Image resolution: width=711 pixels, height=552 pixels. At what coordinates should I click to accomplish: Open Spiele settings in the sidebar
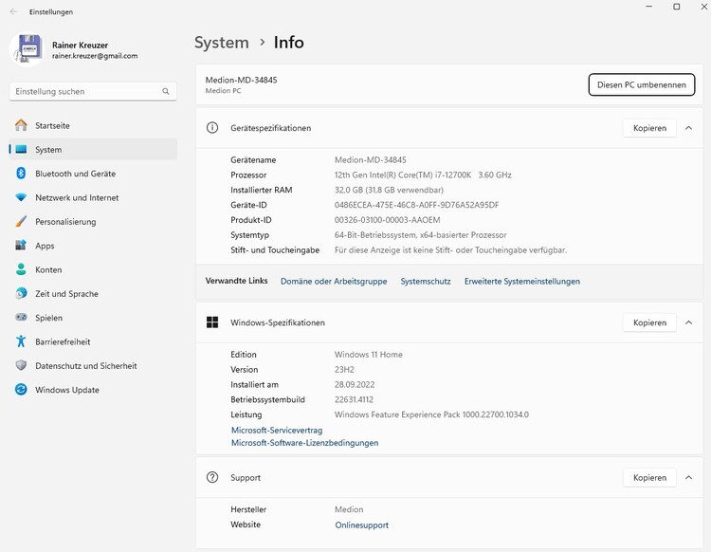tap(48, 318)
